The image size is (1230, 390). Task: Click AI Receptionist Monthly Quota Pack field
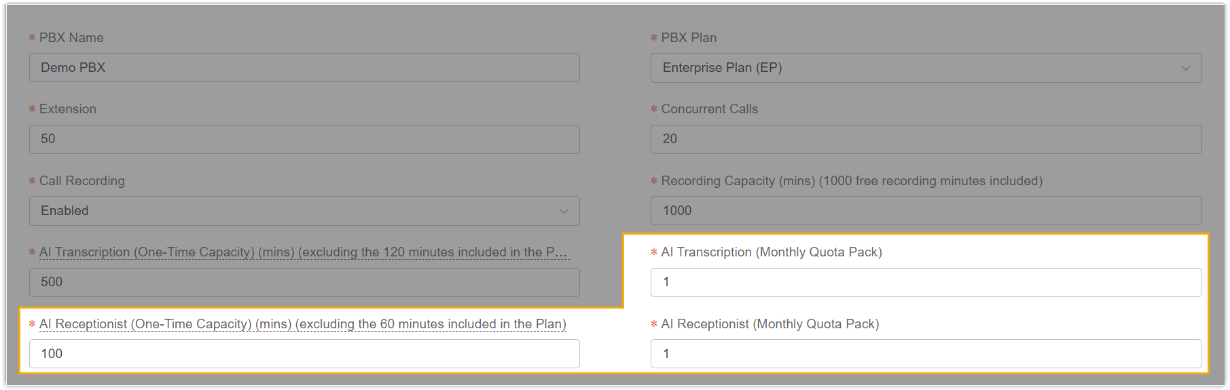point(926,353)
